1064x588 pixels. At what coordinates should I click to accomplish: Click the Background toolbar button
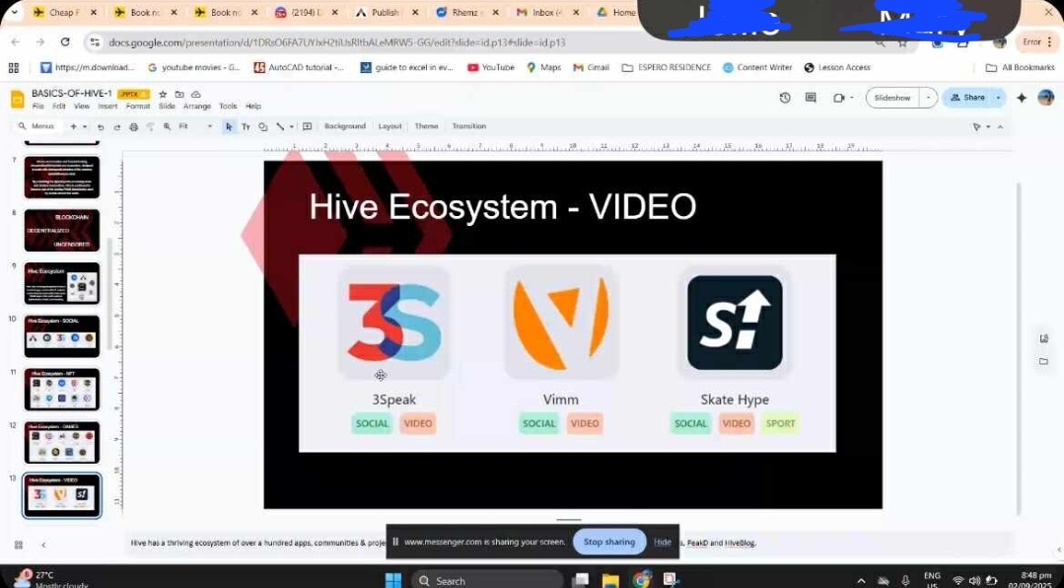pyautogui.click(x=345, y=126)
